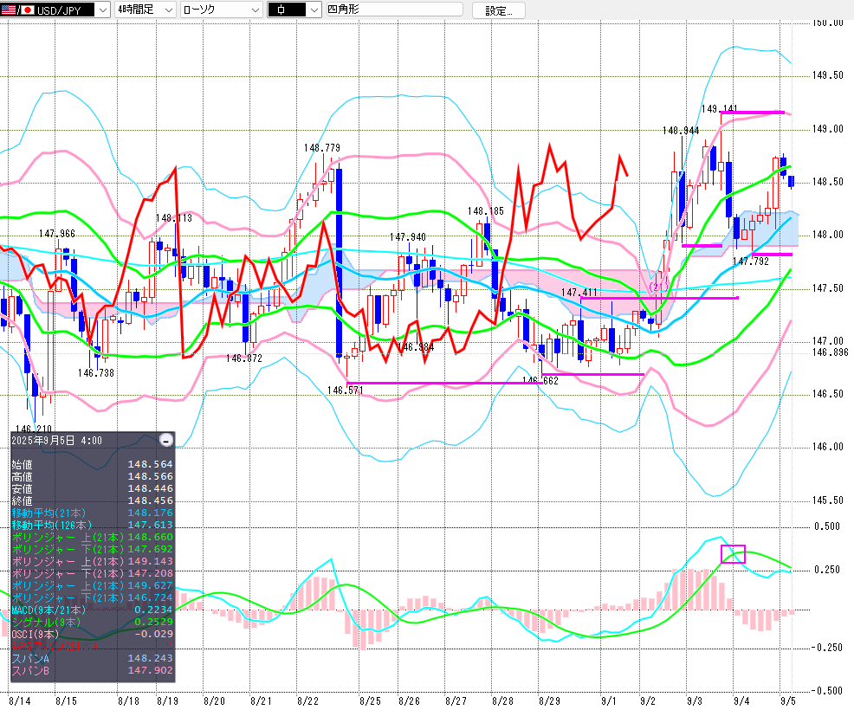This screenshot has height=710, width=854.
Task: Open the USD/JPY currency pair dropdown
Action: tap(55, 10)
